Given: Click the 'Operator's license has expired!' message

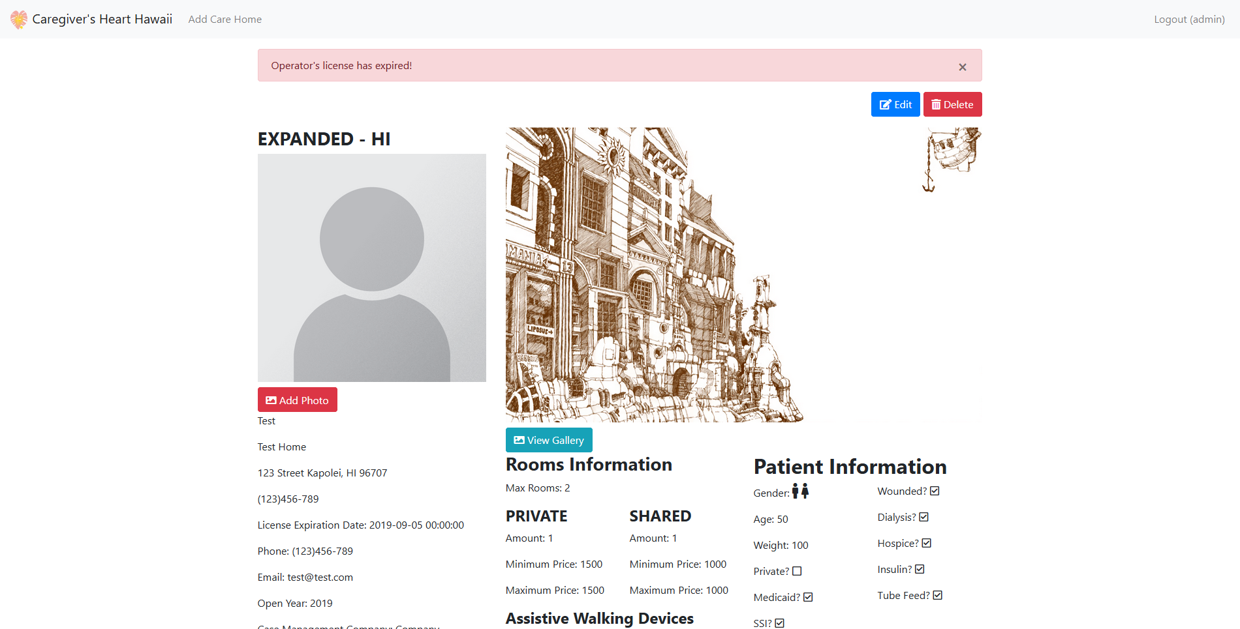Looking at the screenshot, I should point(341,66).
